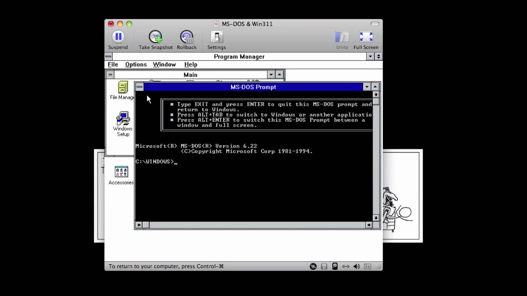Click MS-DOS Prompt horizontal scroll right arrow
This screenshot has width=527, height=296.
coord(369,225)
